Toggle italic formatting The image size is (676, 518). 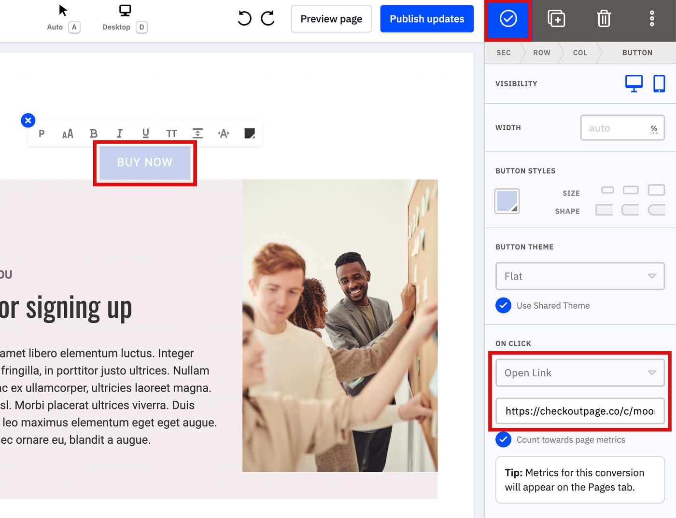(120, 134)
